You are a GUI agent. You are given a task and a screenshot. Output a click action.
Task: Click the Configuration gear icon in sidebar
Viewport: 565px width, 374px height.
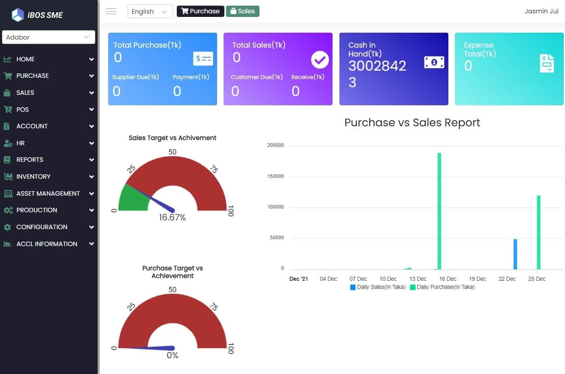pyautogui.click(x=7, y=227)
